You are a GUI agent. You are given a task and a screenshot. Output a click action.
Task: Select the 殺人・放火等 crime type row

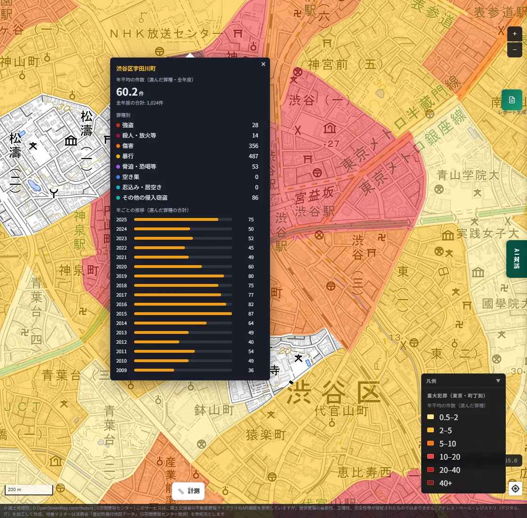(187, 136)
